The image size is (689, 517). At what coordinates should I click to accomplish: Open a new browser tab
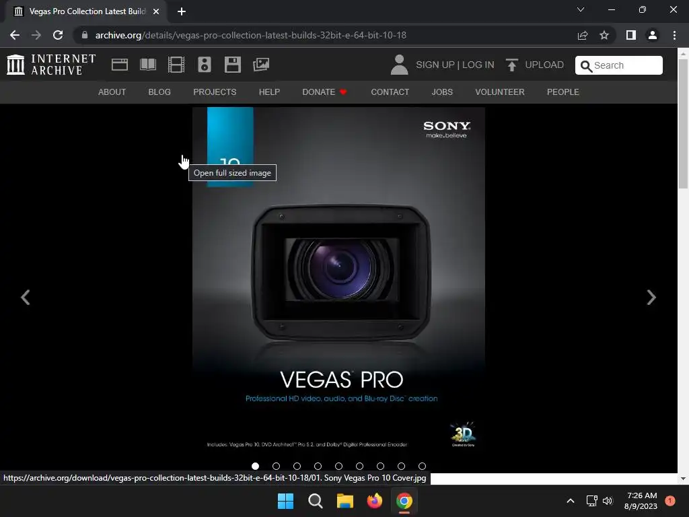(182, 11)
